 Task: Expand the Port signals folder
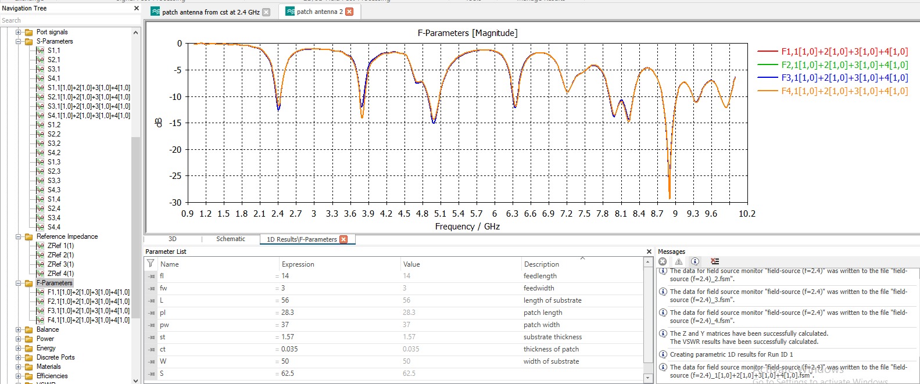point(19,33)
